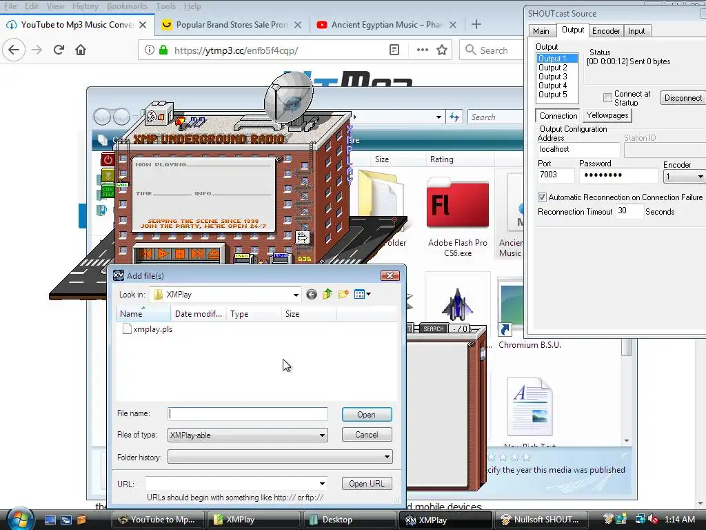
Task: Open Adobe Flash Pro CS6.exe icon
Action: pos(458,217)
